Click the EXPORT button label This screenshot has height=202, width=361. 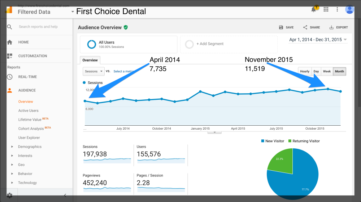[342, 27]
